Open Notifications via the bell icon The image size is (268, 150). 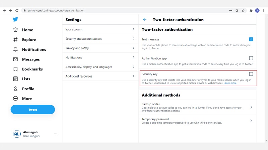[x=15, y=49]
